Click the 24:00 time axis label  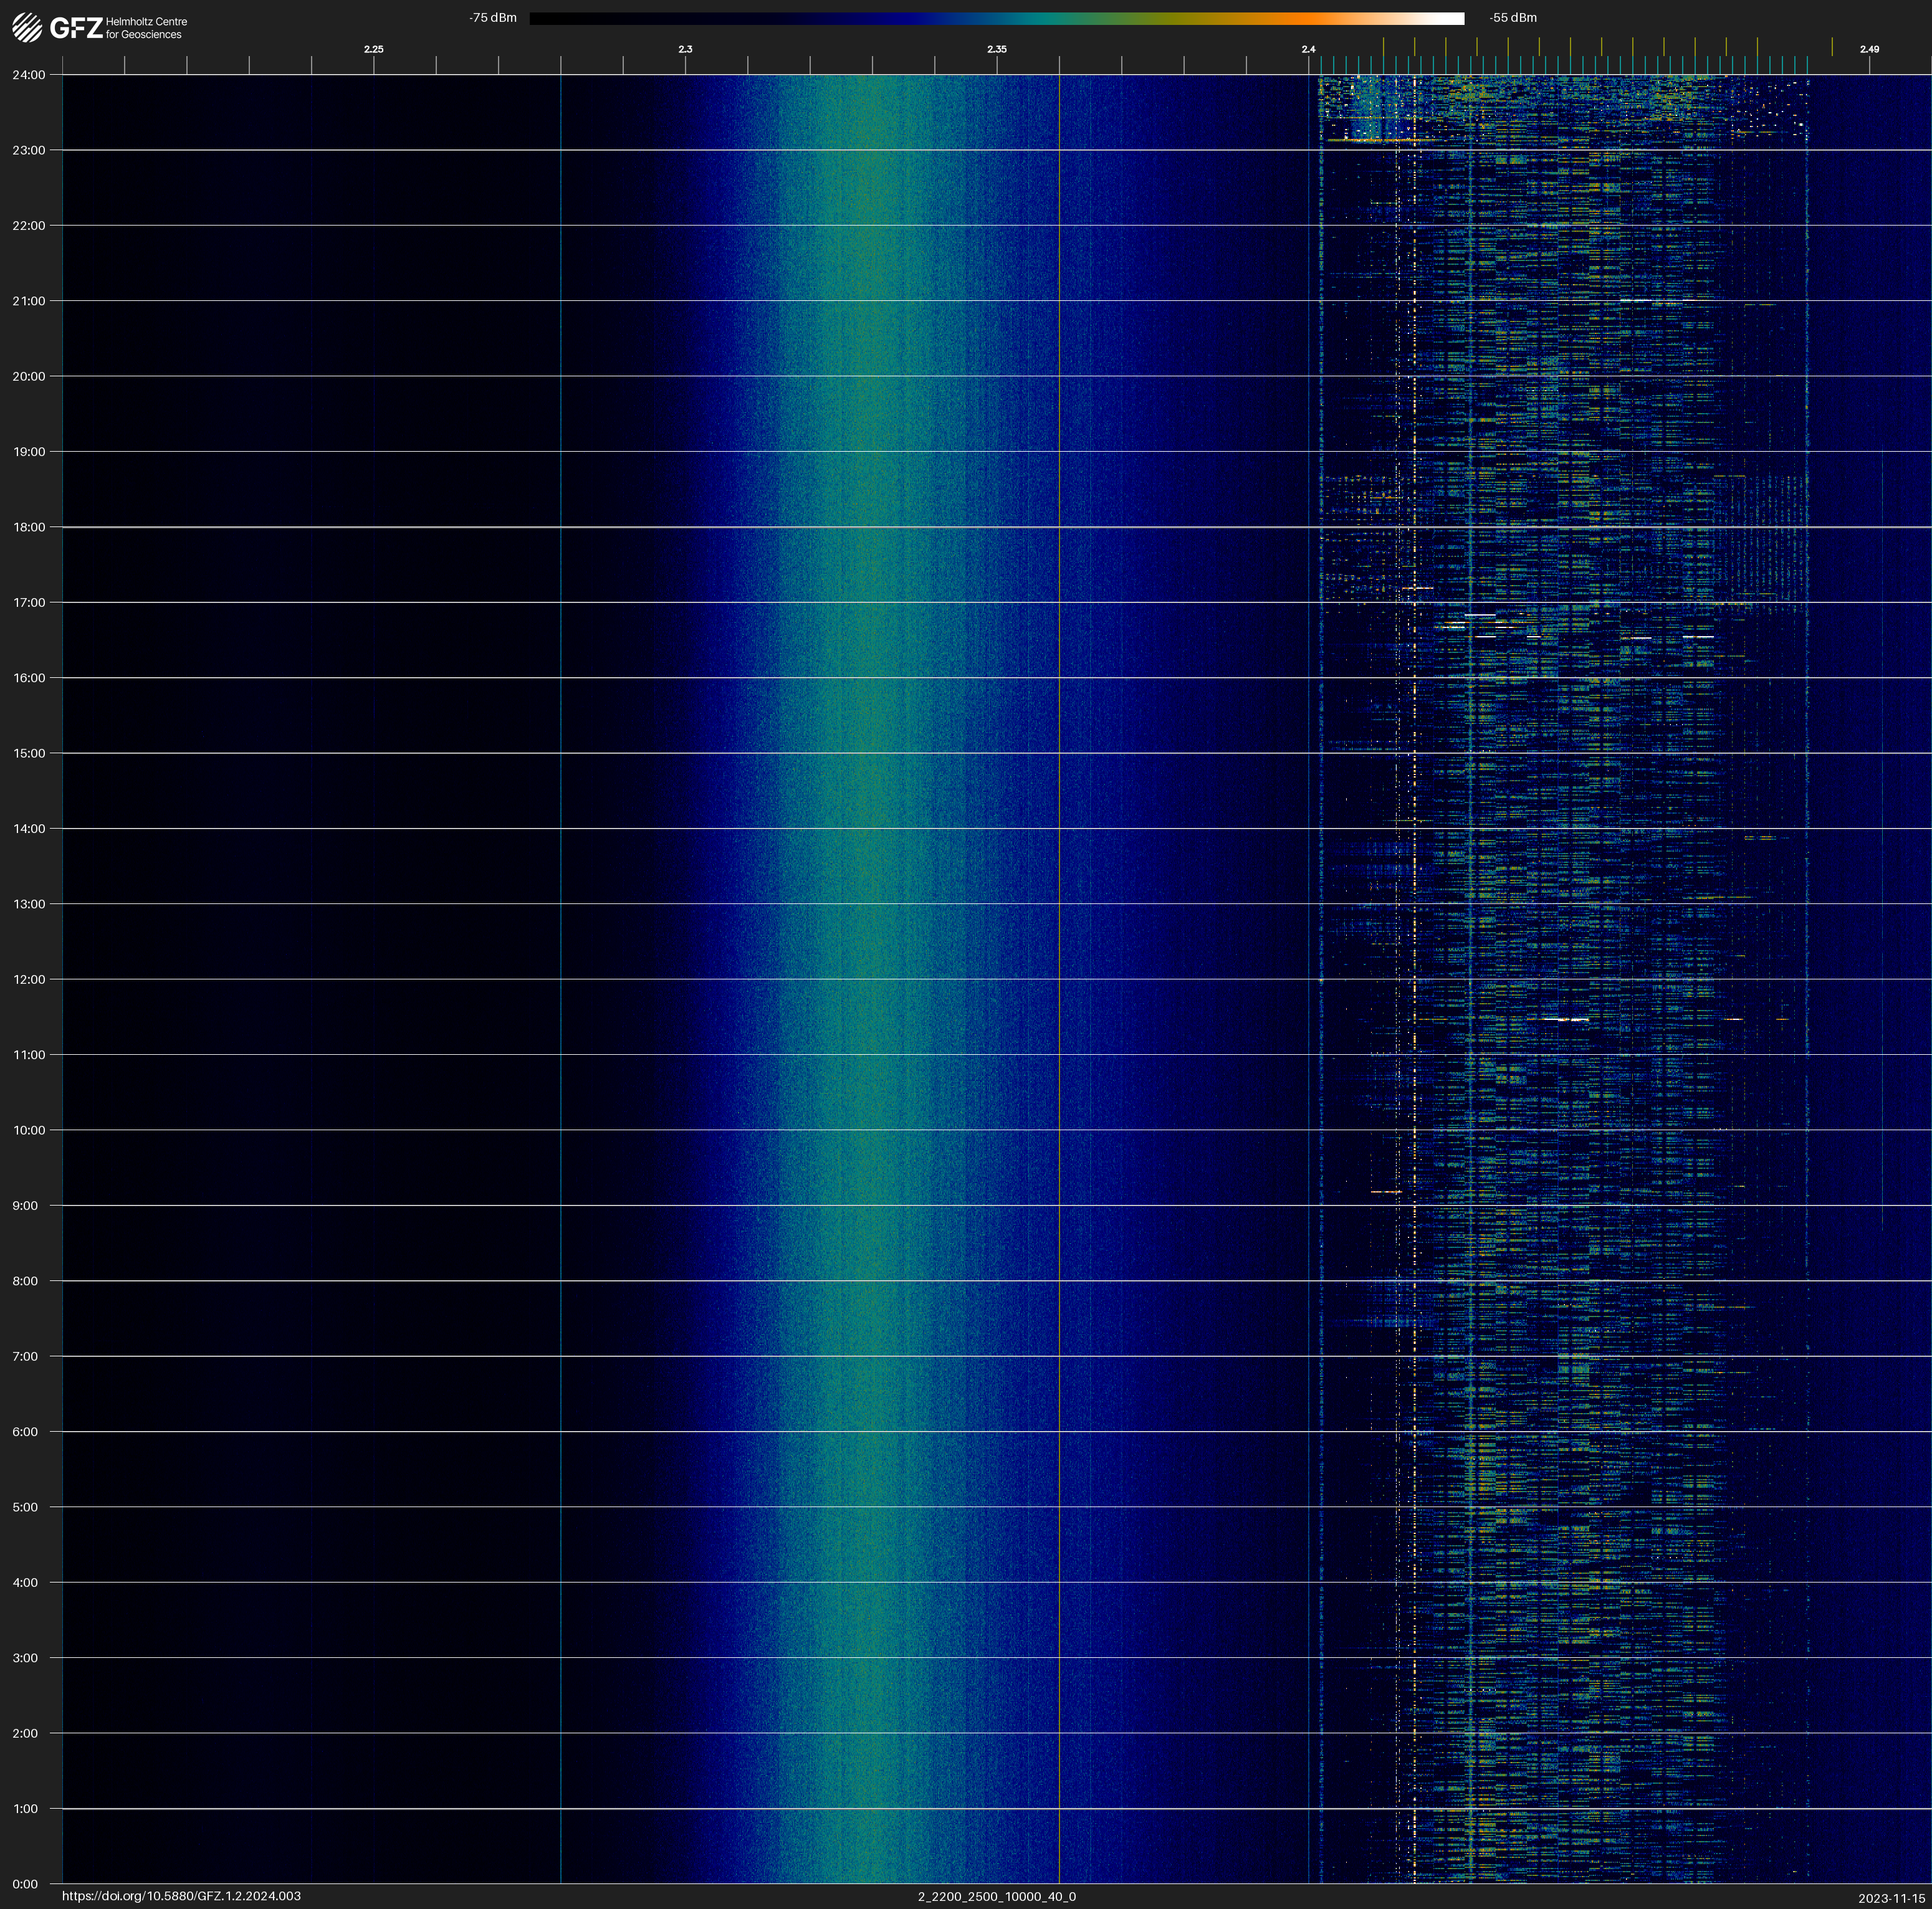coord(29,75)
